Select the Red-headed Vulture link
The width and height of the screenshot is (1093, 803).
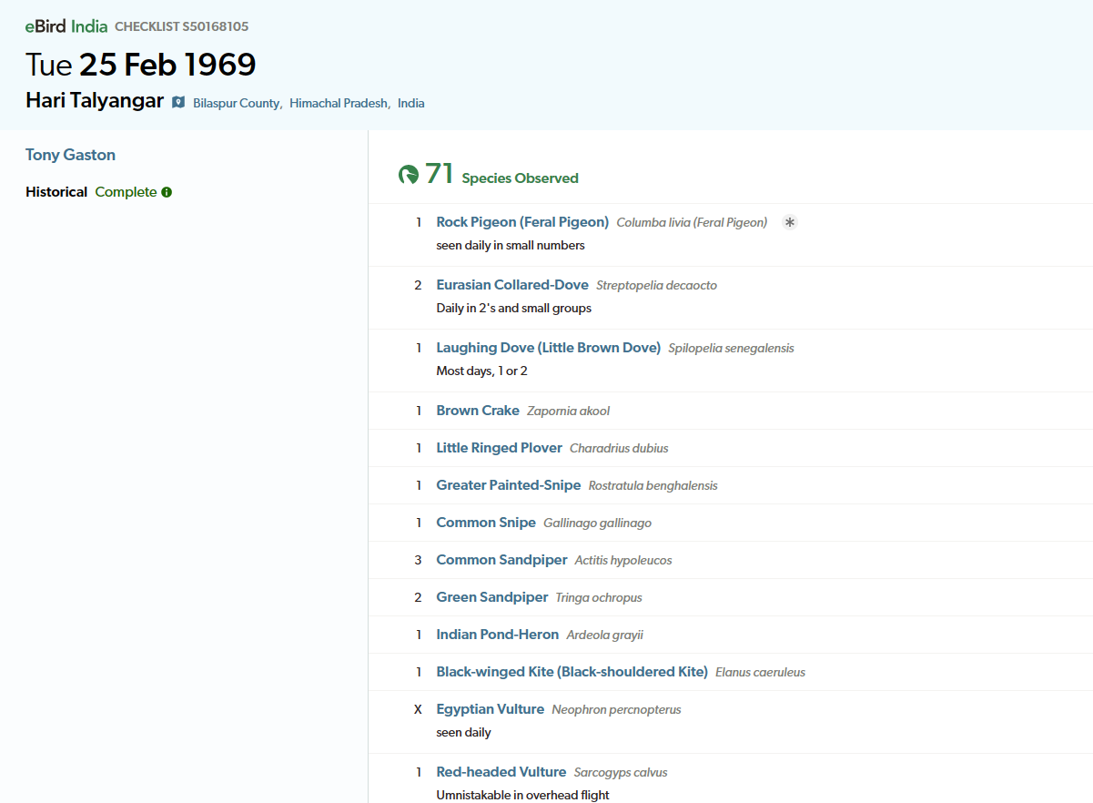point(501,772)
